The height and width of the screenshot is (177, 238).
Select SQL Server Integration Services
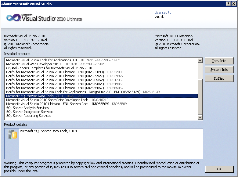[101, 112]
